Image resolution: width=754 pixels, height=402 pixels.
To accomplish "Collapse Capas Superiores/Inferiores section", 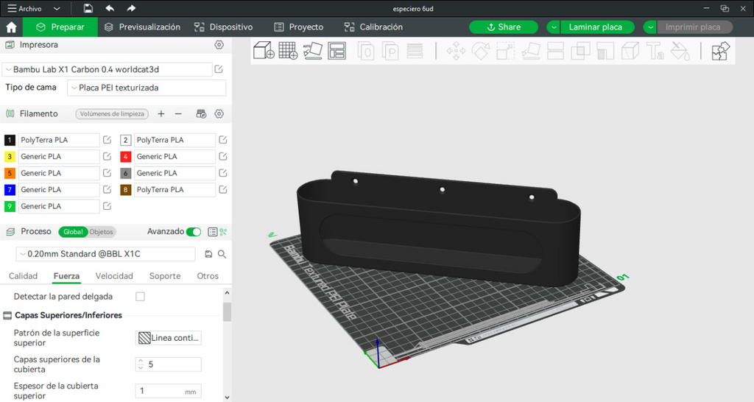I will pos(7,315).
